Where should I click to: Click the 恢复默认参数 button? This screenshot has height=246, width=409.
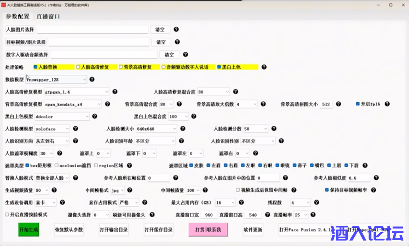[x=69, y=230]
